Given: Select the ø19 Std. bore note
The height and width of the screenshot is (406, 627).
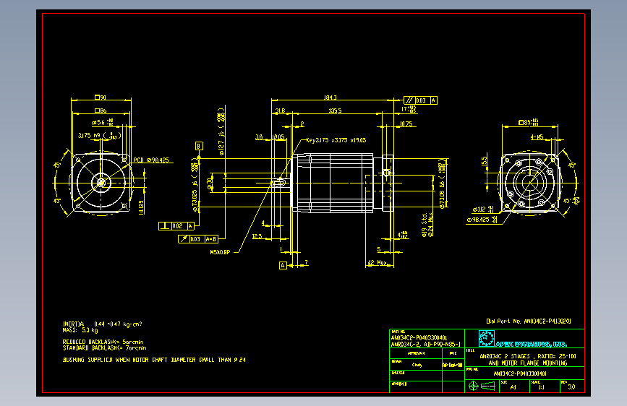Looking at the screenshot, I should point(425,225).
